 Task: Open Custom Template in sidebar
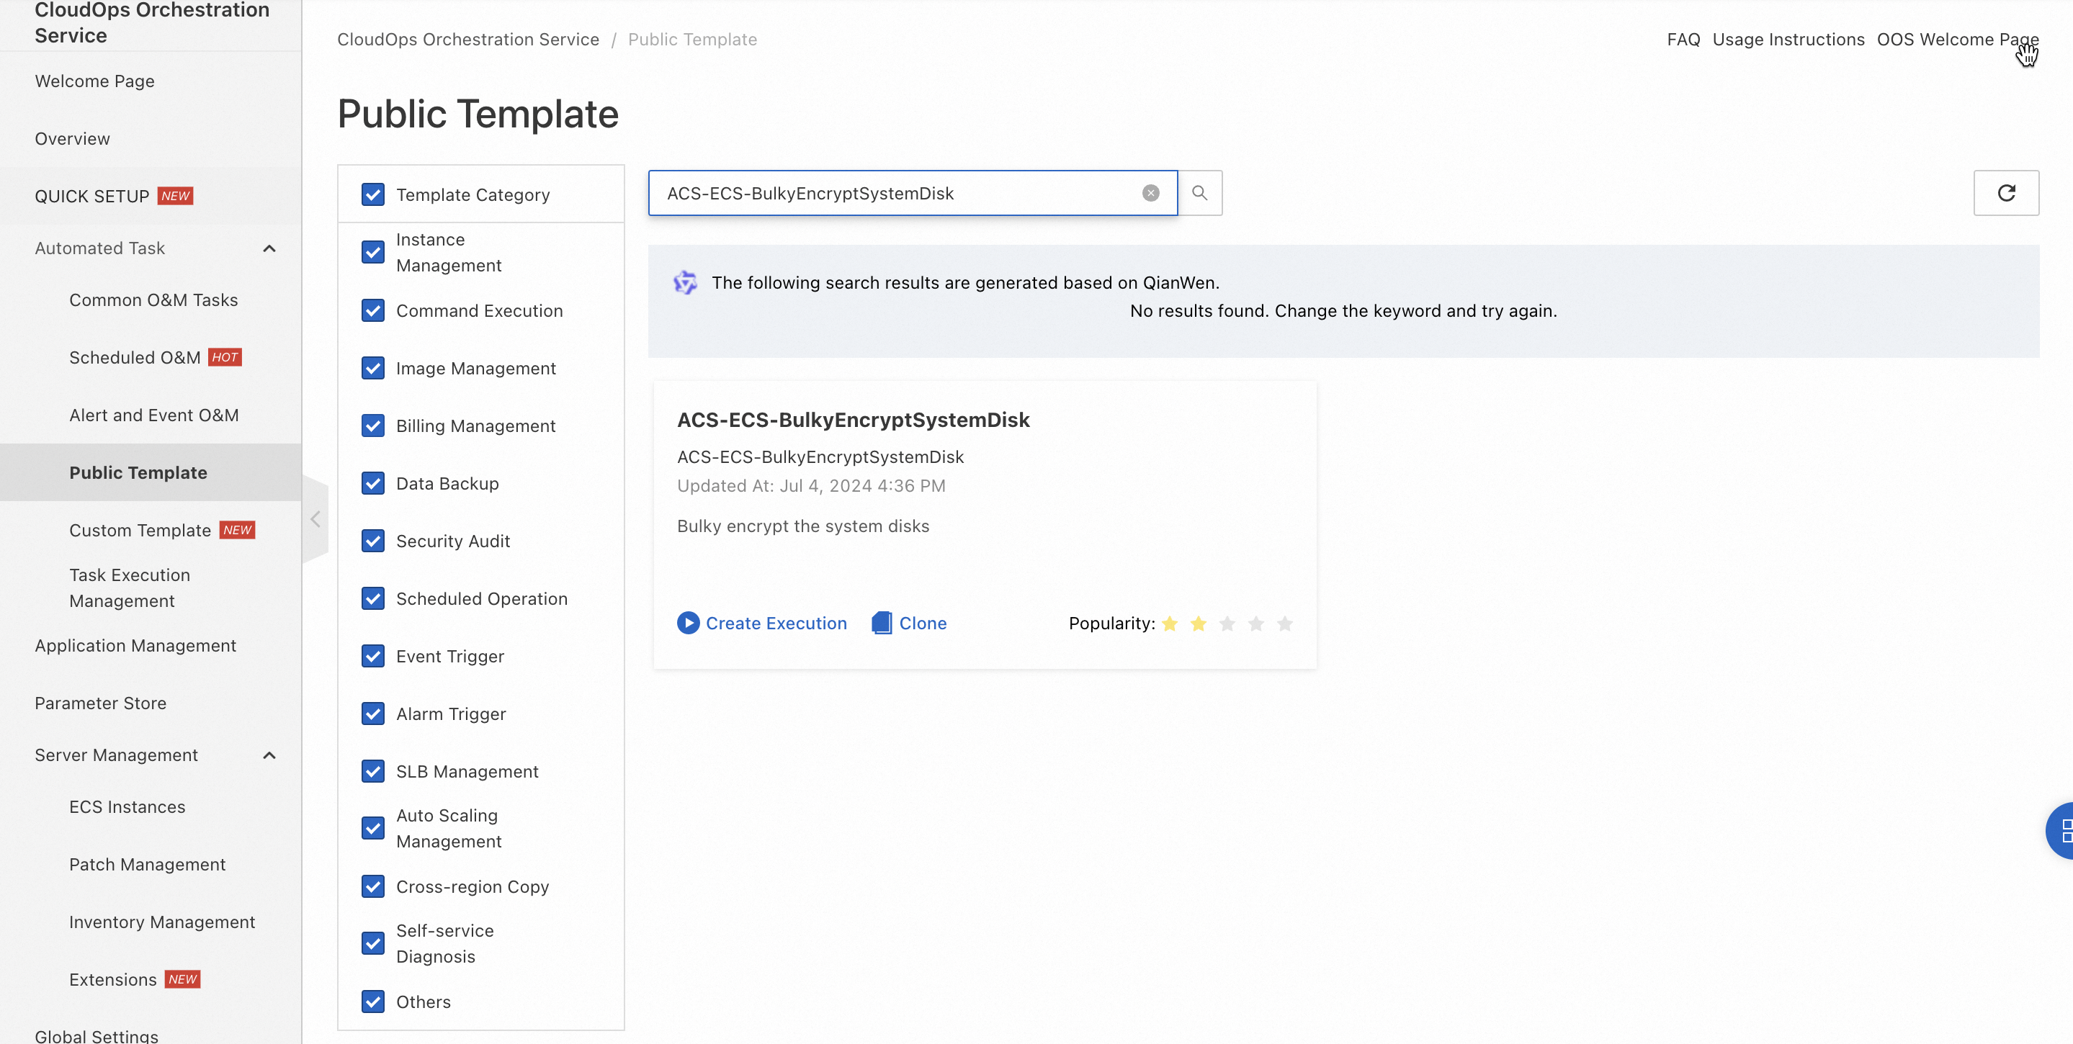140,530
